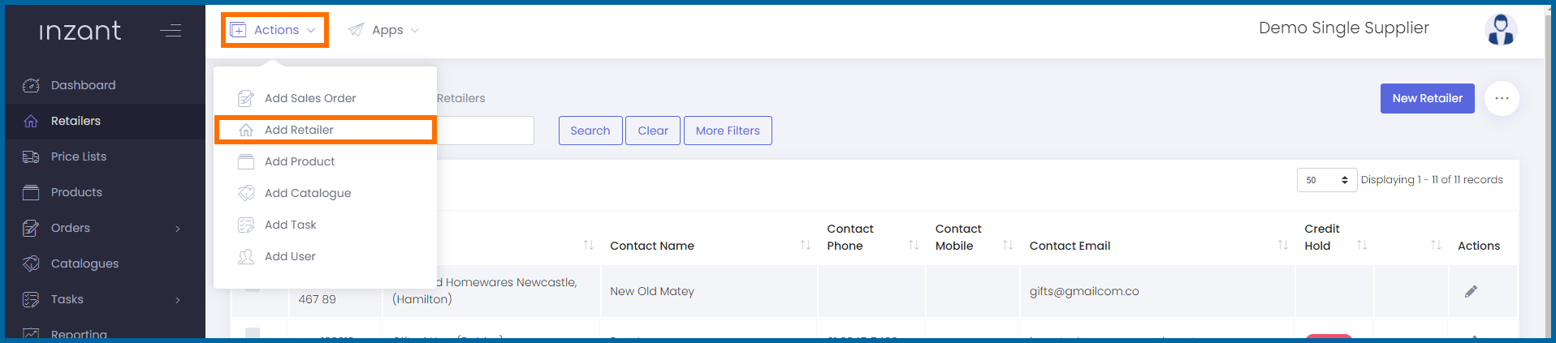Screen dimensions: 1556x343
Task: Click the Dashboard icon in sidebar
Action: (x=31, y=85)
